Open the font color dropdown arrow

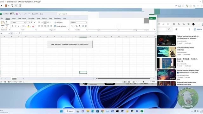(35, 26)
